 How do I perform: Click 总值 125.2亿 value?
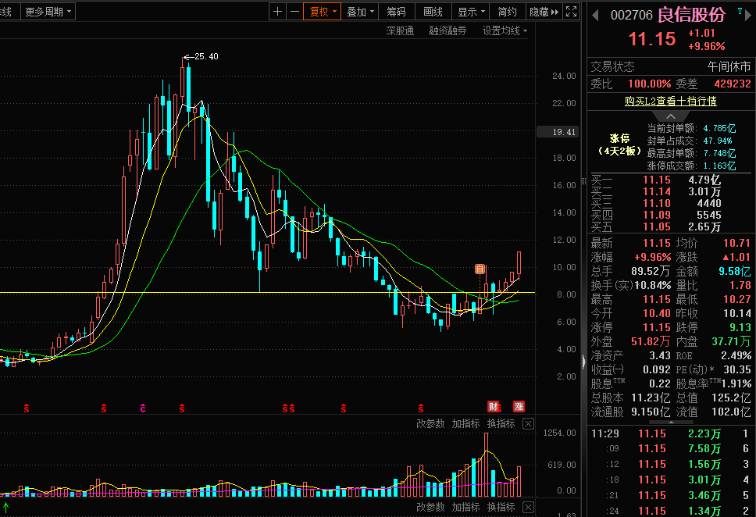click(x=731, y=398)
